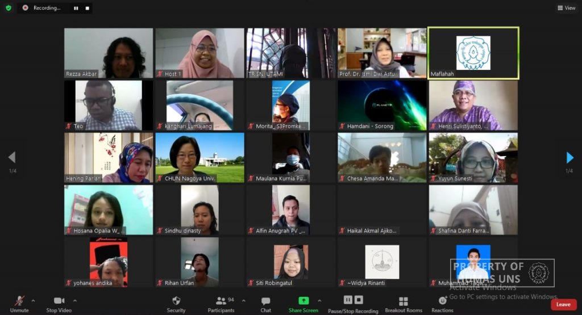
Task: Go to next gallery page arrow
Action: (569, 158)
